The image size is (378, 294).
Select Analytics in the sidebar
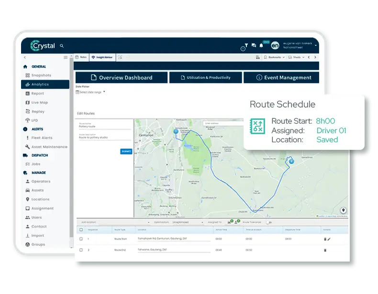point(45,84)
